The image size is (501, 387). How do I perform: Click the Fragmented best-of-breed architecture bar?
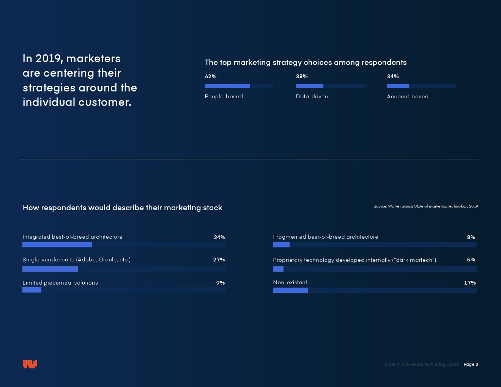pos(375,245)
